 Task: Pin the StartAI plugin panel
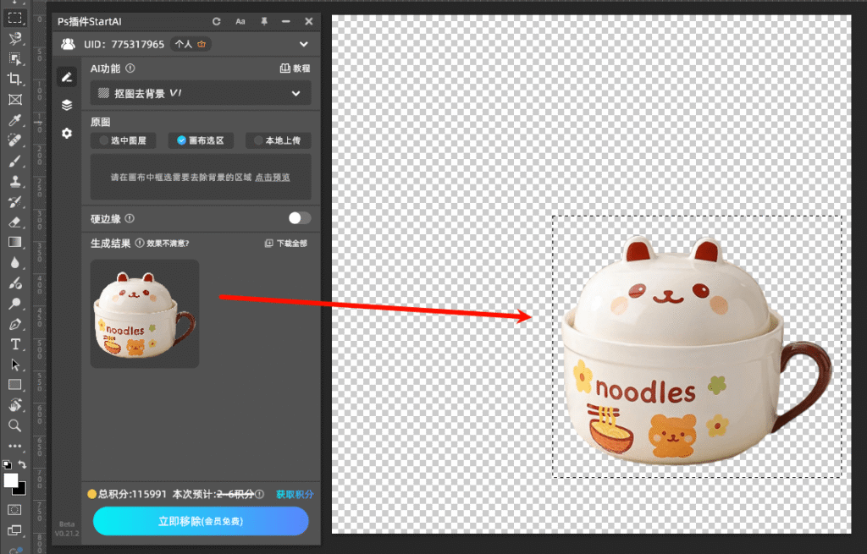coord(264,21)
